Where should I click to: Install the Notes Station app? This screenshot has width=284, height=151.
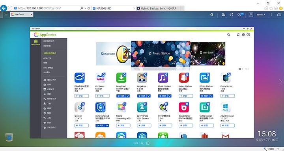pos(186,96)
